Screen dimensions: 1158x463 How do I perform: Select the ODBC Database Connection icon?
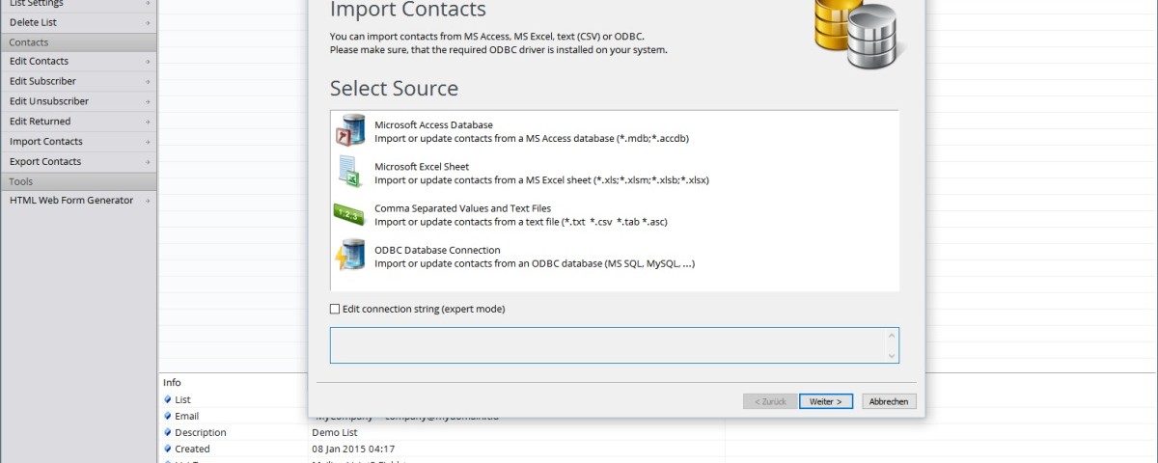point(348,256)
